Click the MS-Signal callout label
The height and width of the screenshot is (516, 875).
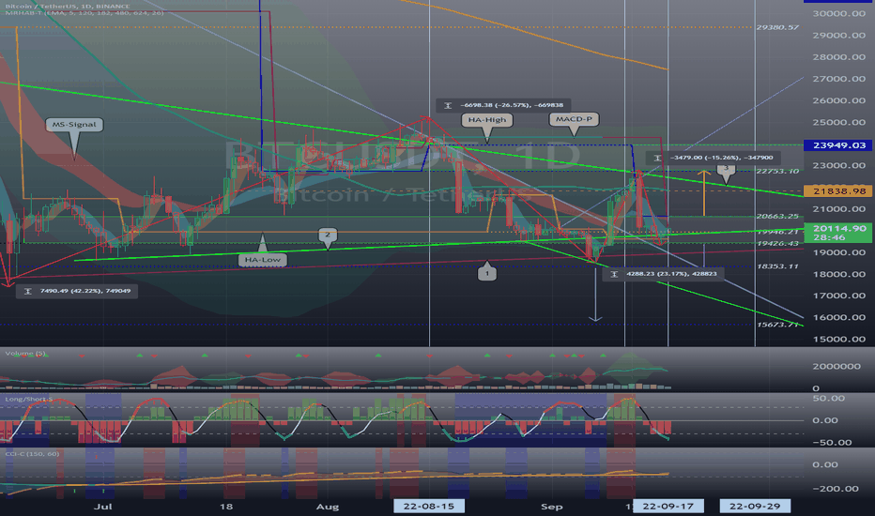pyautogui.click(x=74, y=125)
